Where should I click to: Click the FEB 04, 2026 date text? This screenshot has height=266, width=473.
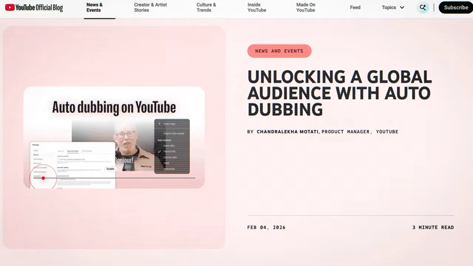[x=266, y=227]
